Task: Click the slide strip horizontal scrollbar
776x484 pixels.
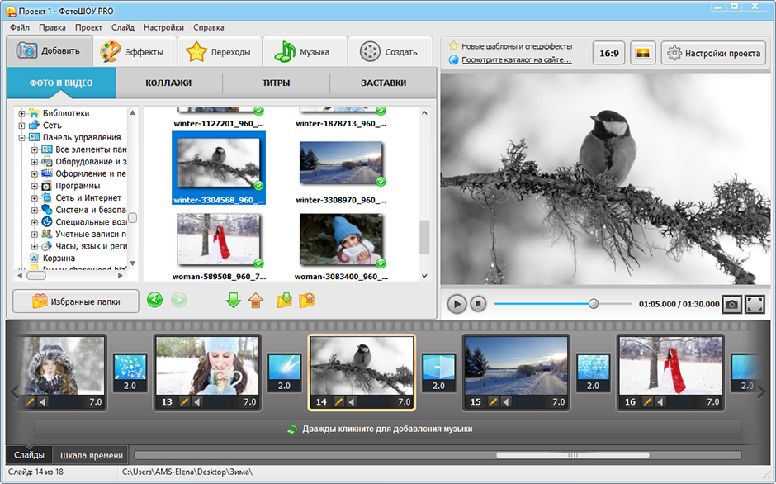Action: pos(573,455)
